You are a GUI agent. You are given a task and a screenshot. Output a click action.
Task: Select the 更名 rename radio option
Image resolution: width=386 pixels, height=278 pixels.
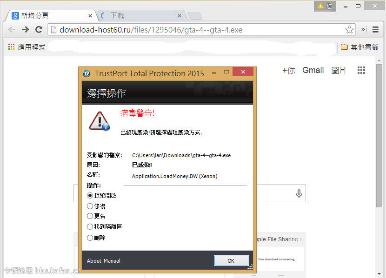96,216
